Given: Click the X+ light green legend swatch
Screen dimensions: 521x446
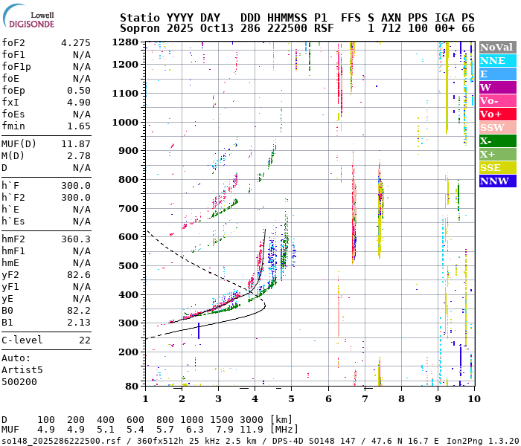Looking at the screenshot, I should (496, 154).
